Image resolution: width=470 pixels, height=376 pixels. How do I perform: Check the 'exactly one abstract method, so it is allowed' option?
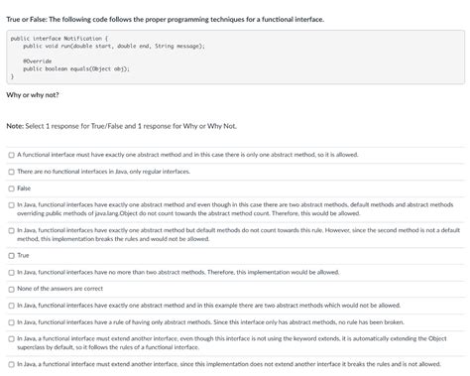pyautogui.click(x=11, y=155)
